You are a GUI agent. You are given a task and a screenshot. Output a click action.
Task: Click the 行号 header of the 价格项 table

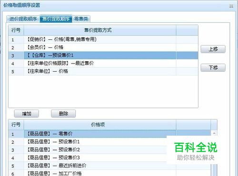click(x=16, y=125)
